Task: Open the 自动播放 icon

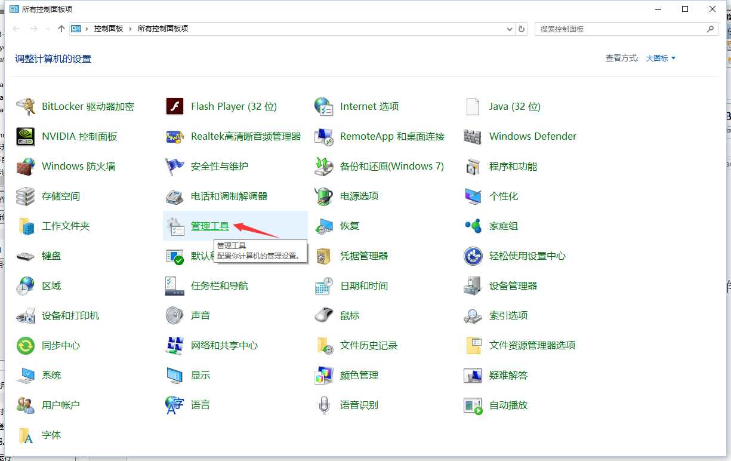Action: [x=473, y=405]
